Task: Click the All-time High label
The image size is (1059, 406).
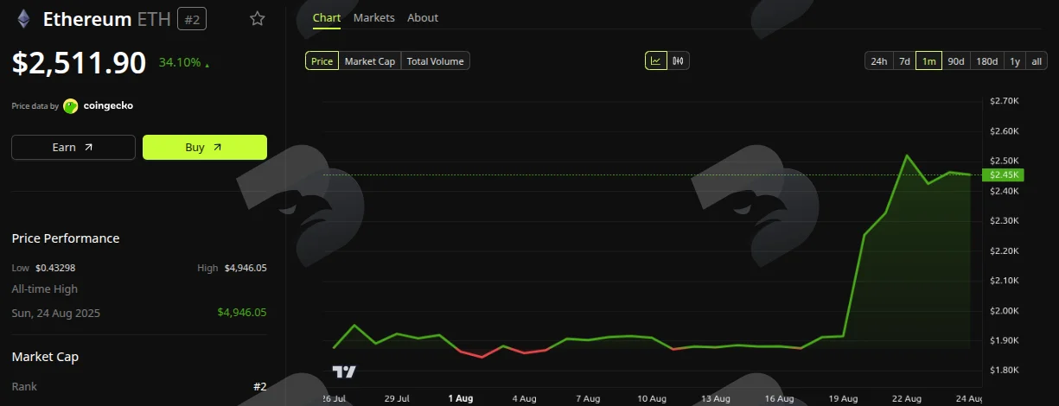Action: [45, 289]
